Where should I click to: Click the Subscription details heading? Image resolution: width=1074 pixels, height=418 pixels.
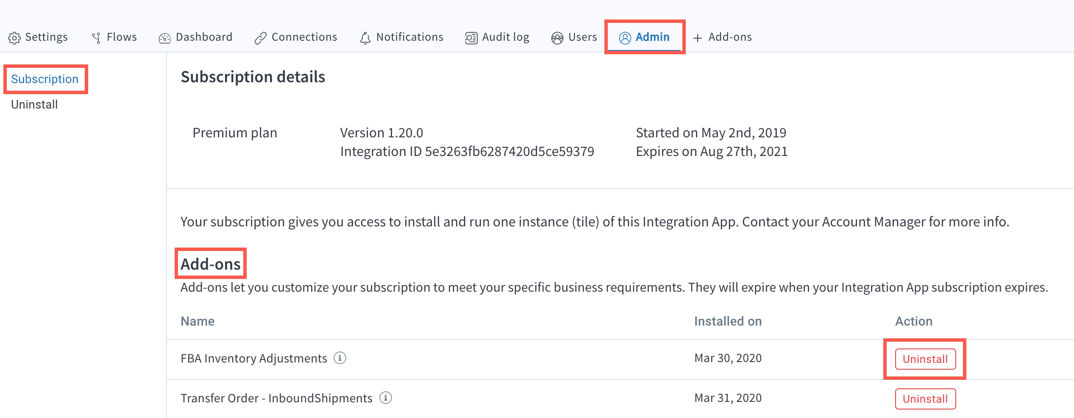click(x=253, y=77)
